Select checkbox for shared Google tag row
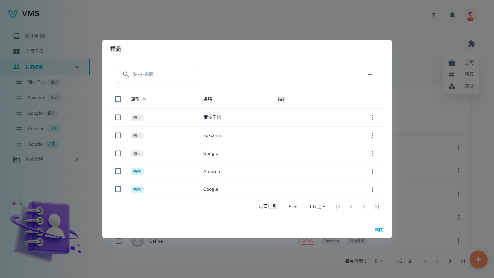 tap(118, 189)
